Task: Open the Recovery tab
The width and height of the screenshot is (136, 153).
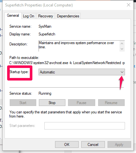Action: pos(45,16)
